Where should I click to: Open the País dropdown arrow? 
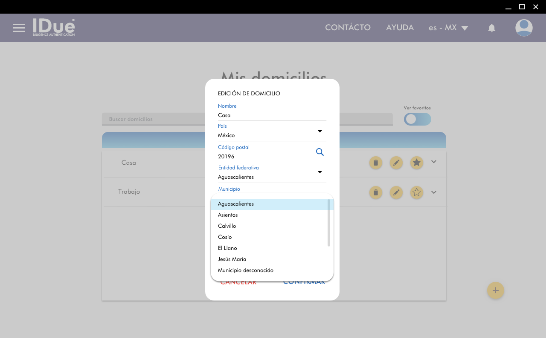click(319, 131)
